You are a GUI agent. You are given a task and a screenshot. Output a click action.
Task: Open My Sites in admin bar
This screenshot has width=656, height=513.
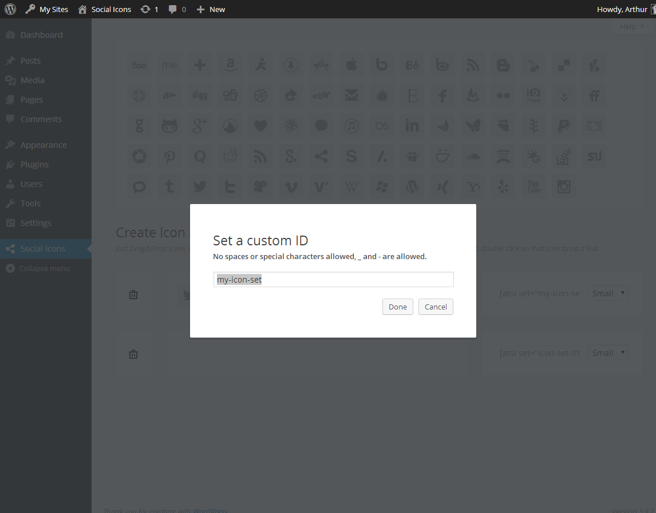point(46,9)
